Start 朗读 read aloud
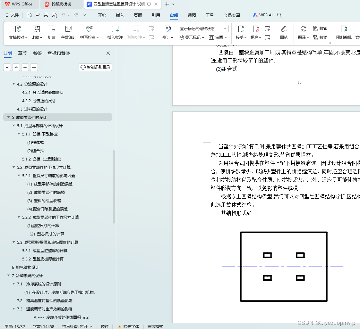The image size is (360, 329). tap(52, 32)
